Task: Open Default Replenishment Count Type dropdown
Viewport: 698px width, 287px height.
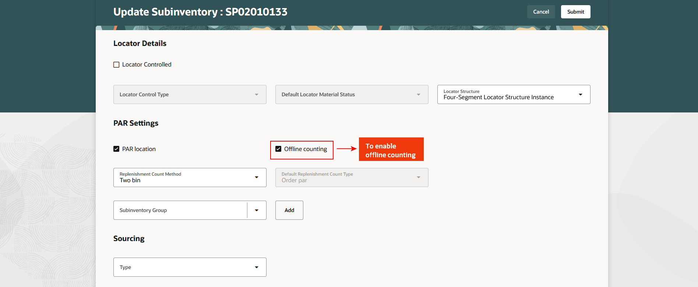Action: tap(346, 177)
